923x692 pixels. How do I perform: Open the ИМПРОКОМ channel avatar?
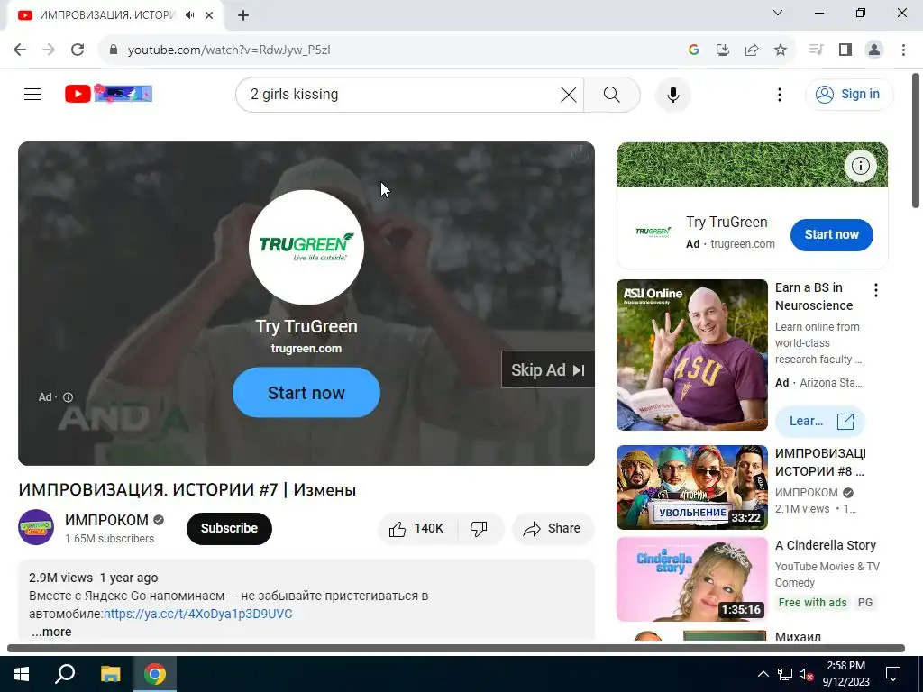(x=36, y=527)
